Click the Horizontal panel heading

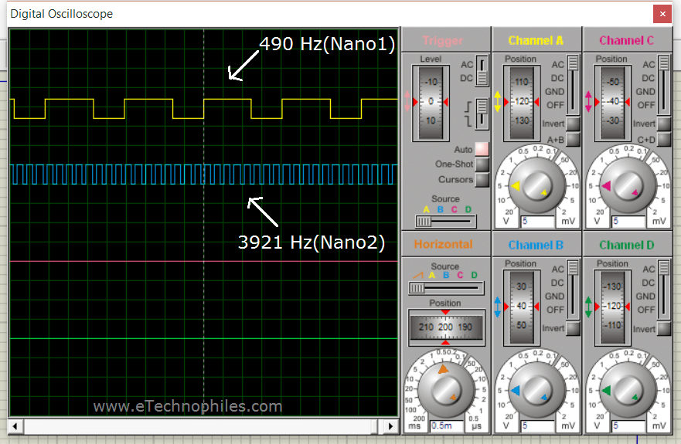tap(443, 244)
